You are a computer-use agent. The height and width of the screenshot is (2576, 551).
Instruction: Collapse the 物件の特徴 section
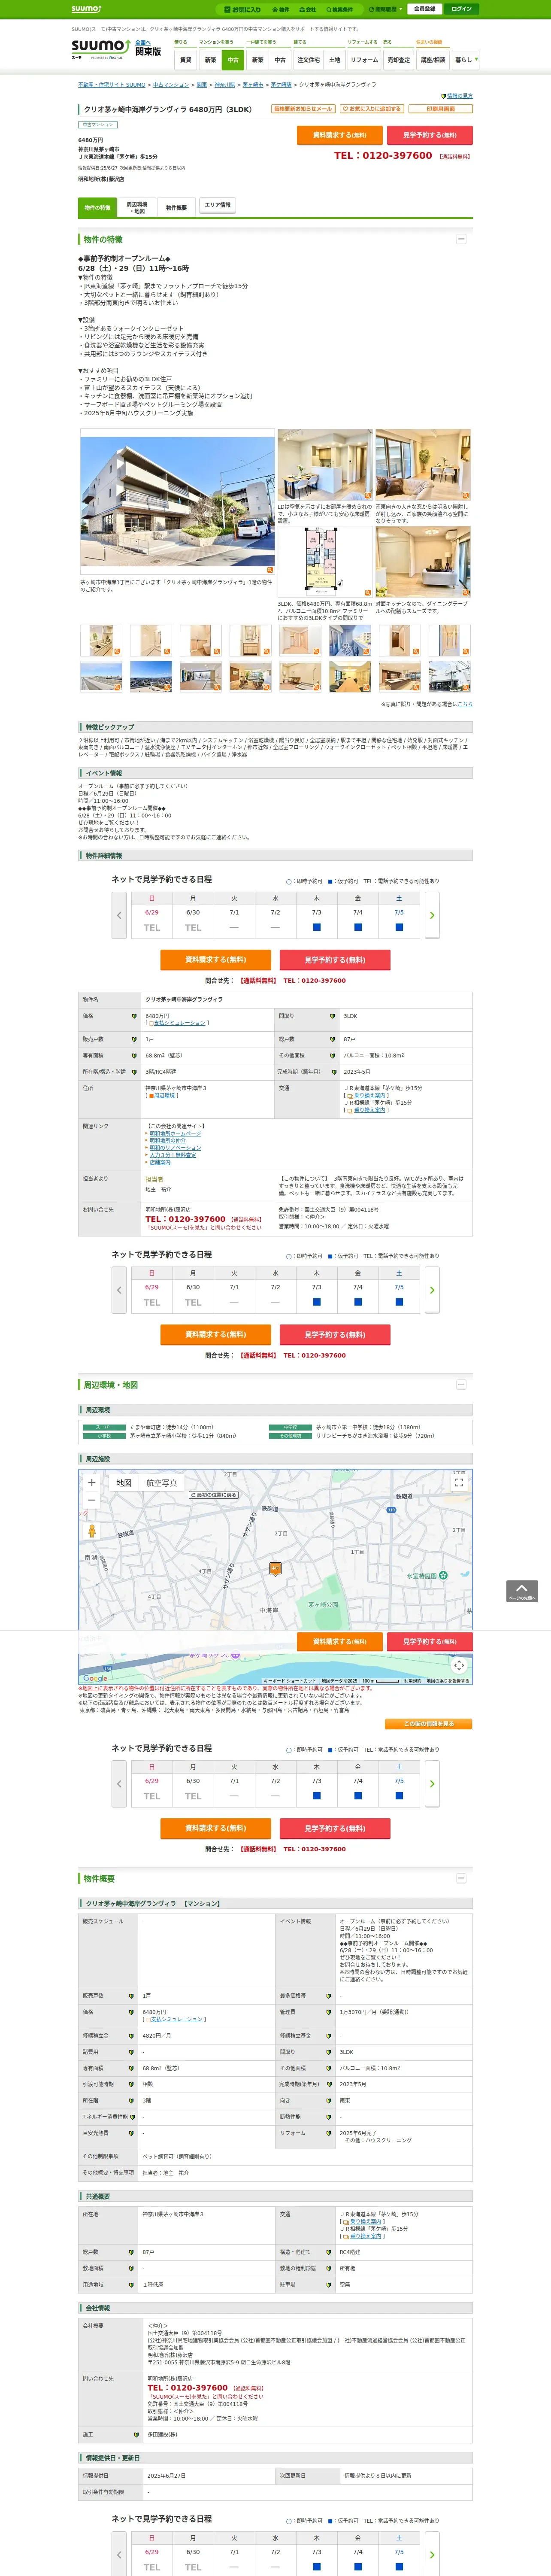pos(461,239)
